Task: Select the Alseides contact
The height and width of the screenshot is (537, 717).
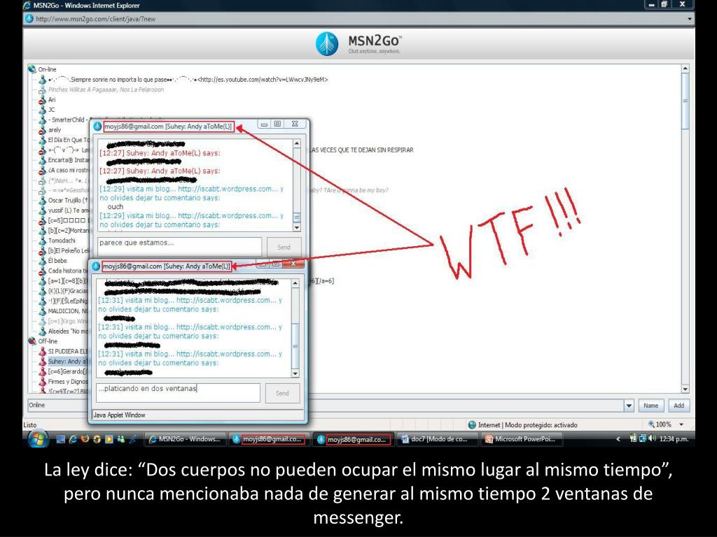Action: coord(68,331)
